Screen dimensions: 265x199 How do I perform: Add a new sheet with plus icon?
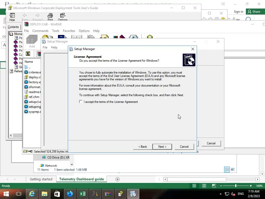click(117, 179)
